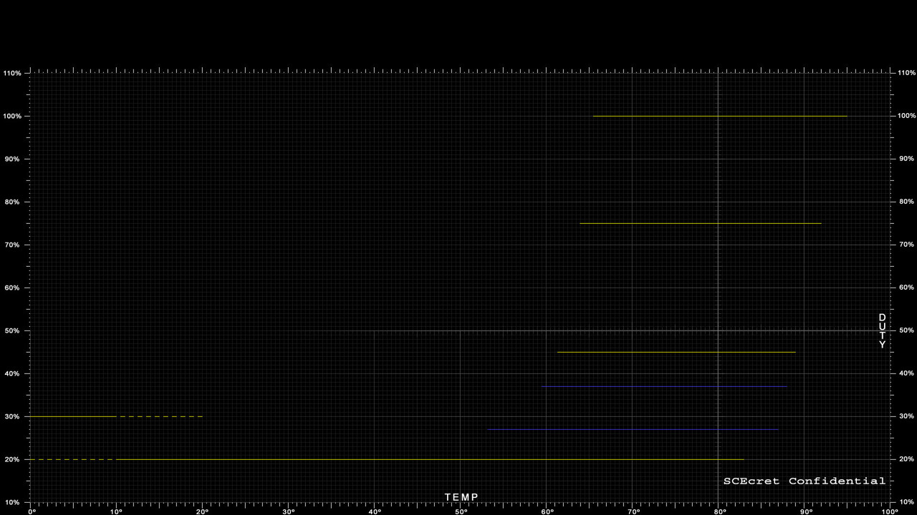Select the blue line at 27% duty
The image size is (917, 515).
pos(633,429)
